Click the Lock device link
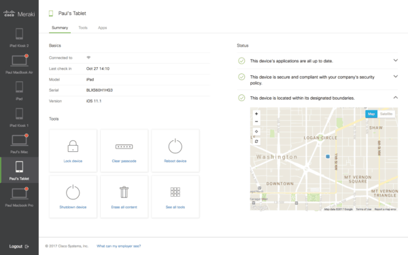 [x=73, y=161]
